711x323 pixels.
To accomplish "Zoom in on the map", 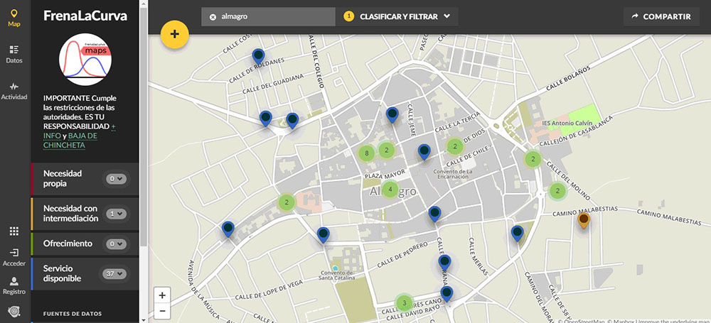I will pos(163,295).
